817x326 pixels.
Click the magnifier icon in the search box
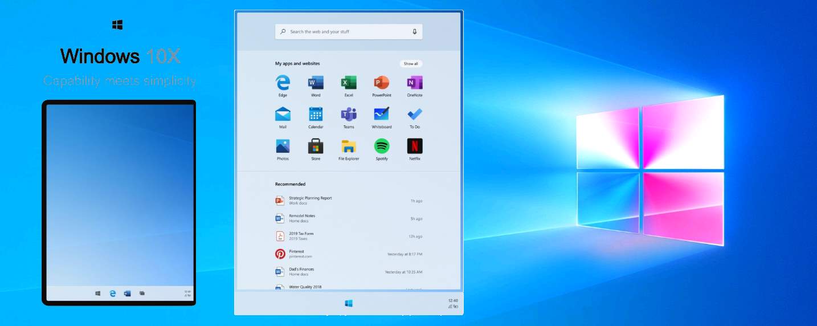pos(283,31)
